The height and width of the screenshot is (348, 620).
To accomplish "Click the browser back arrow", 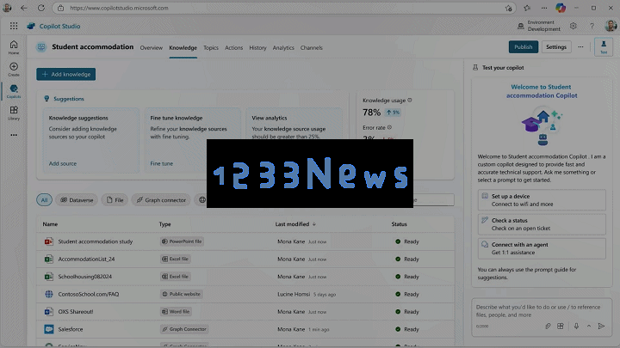I will (24, 8).
